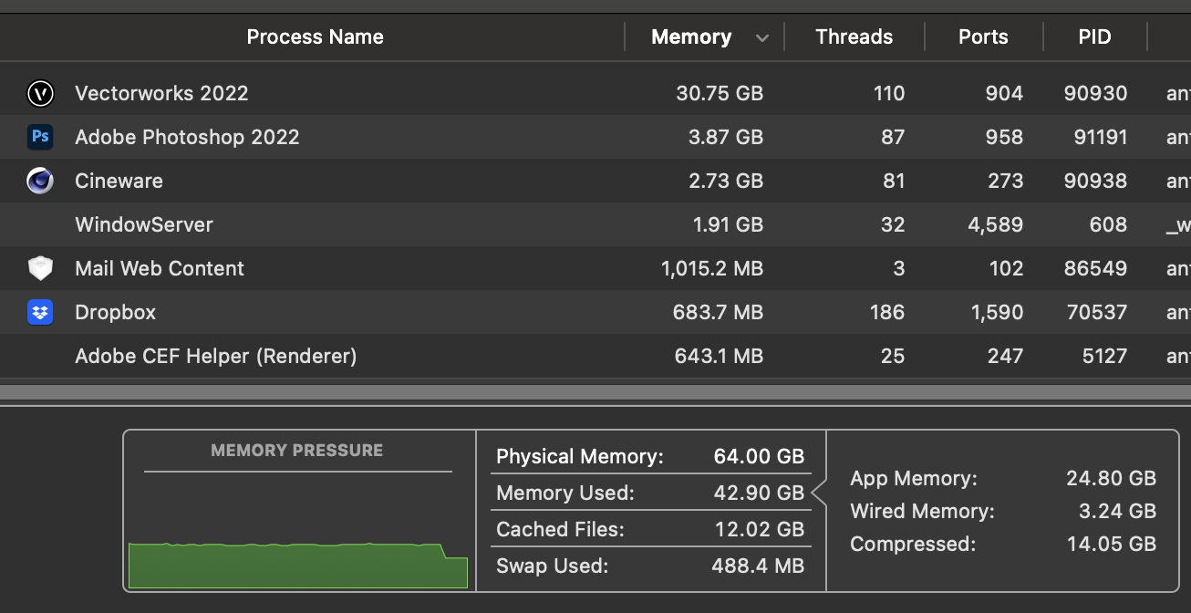Select the Vectorworks 2022 memory value

[720, 93]
